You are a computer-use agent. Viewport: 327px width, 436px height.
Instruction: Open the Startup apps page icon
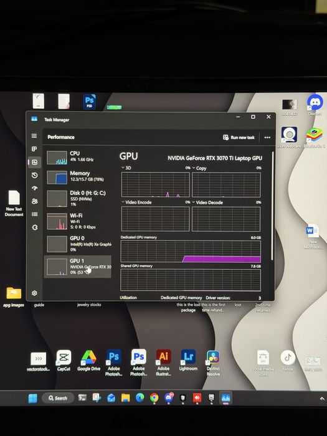click(34, 188)
